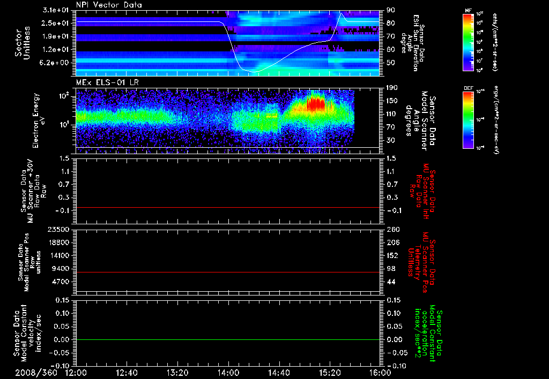Click the red high-flux region in ELS spectrogram
The width and height of the screenshot is (549, 379).
click(315, 104)
